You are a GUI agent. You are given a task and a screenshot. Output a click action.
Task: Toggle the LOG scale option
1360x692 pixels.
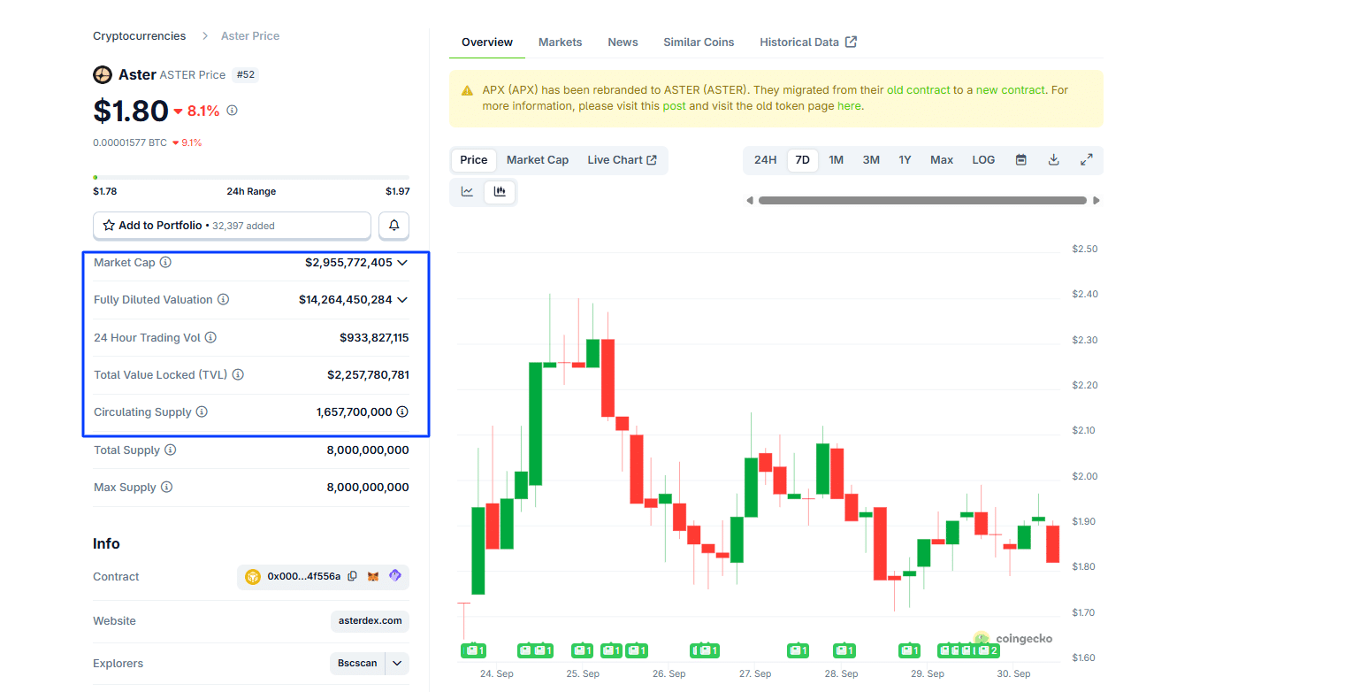pyautogui.click(x=983, y=160)
